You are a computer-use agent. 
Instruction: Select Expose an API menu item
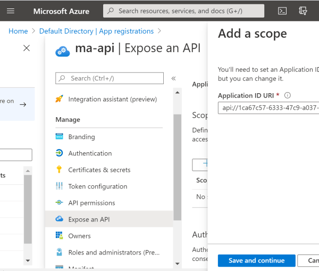(x=109, y=219)
